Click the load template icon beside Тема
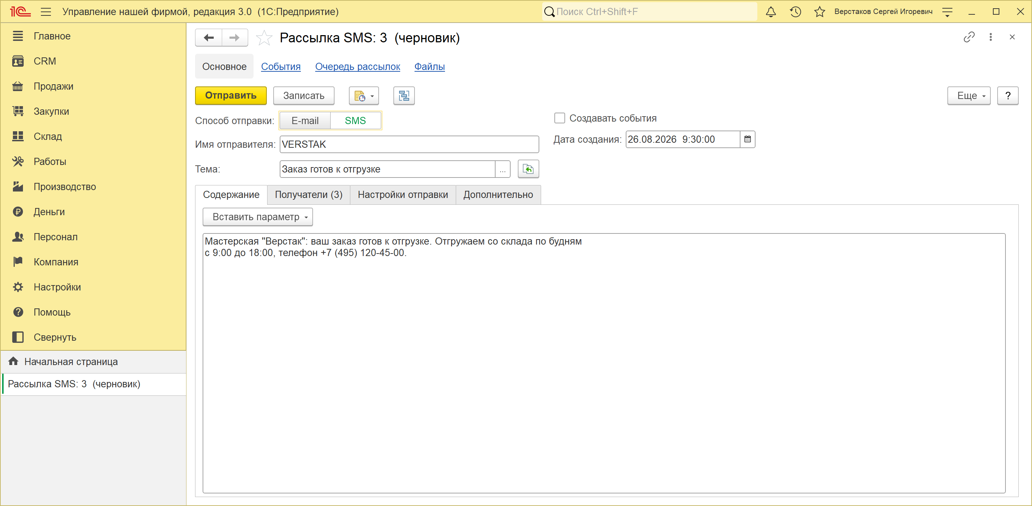The height and width of the screenshot is (506, 1032). click(x=529, y=169)
